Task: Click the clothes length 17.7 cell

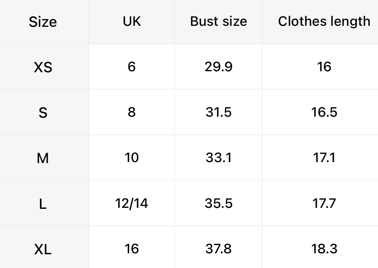Action: click(320, 203)
